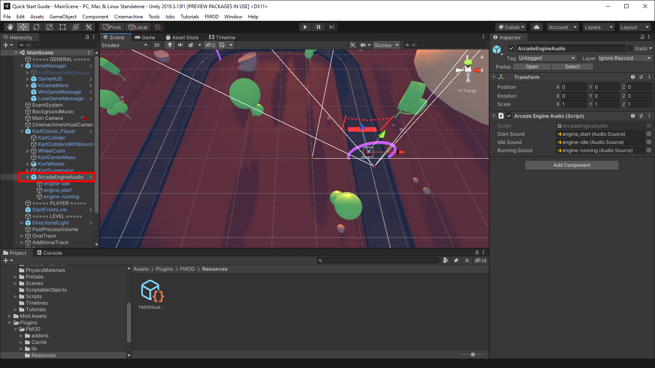The width and height of the screenshot is (655, 368).
Task: Select the Rotate tool
Action: pos(36,27)
